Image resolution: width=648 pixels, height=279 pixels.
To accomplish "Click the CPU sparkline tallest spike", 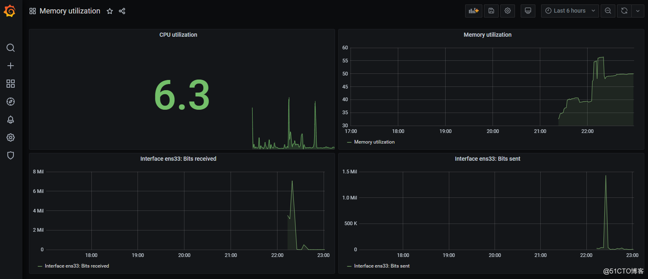I will pos(289,98).
